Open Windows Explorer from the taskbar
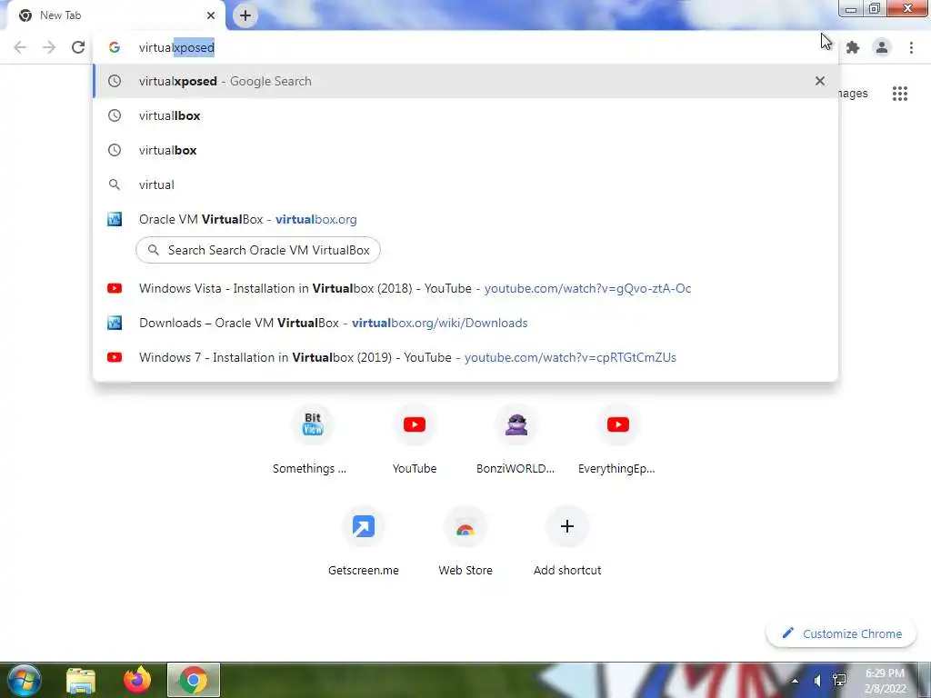This screenshot has width=931, height=698. coord(81,681)
